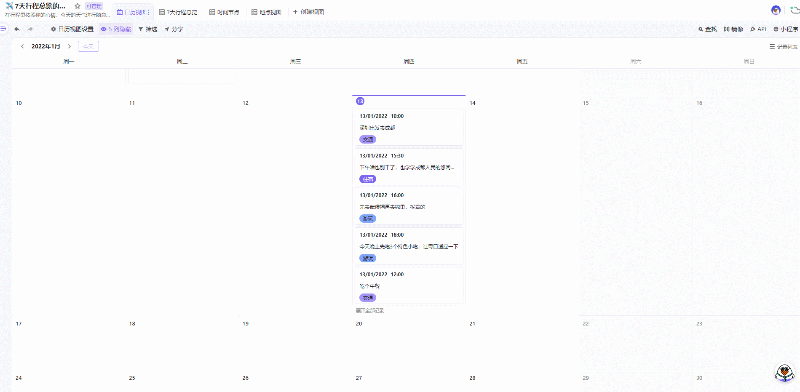Open the 镜像 mirror option
The width and height of the screenshot is (800, 392).
pyautogui.click(x=733, y=29)
